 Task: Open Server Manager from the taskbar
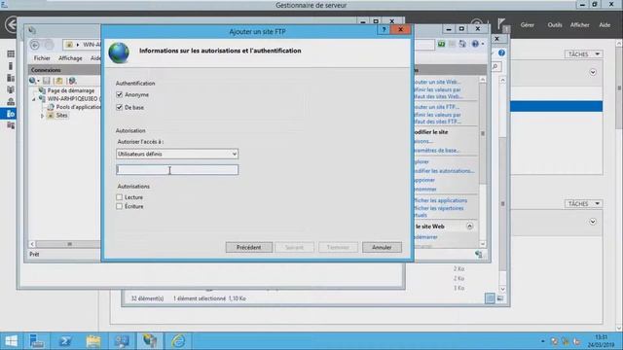[x=37, y=341]
